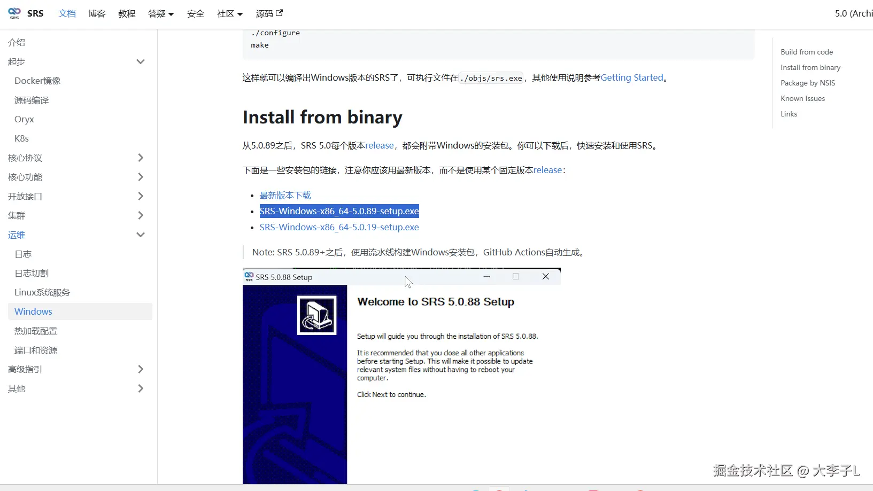Select 介绍 in the sidebar

coord(17,42)
